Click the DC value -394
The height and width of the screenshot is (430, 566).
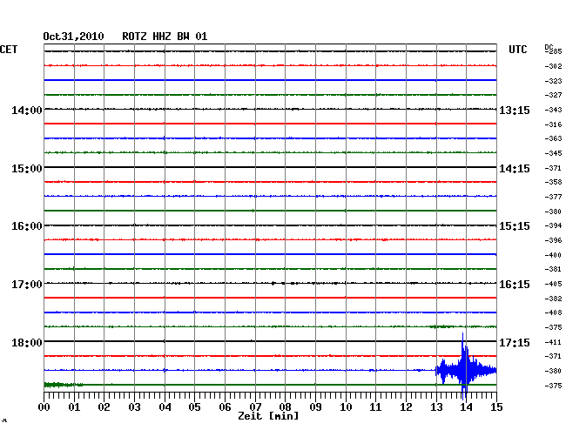coord(553,225)
